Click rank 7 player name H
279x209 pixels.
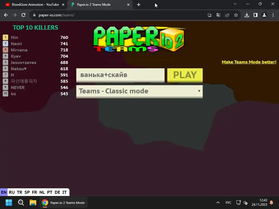(x=13, y=75)
